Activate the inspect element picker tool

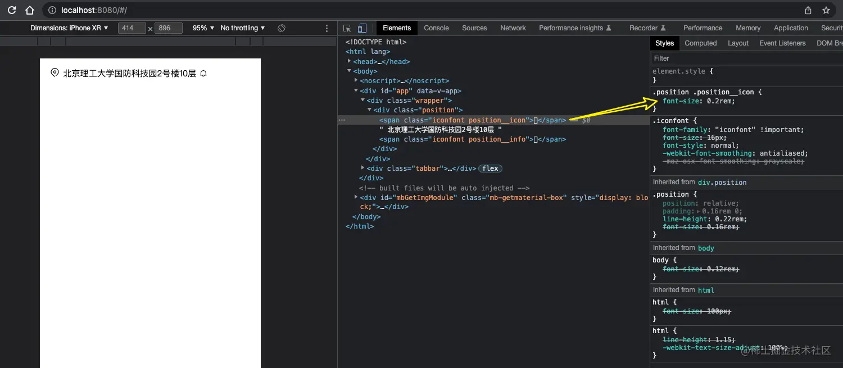pyautogui.click(x=347, y=28)
